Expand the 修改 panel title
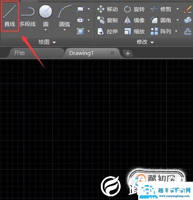 [x=145, y=42]
